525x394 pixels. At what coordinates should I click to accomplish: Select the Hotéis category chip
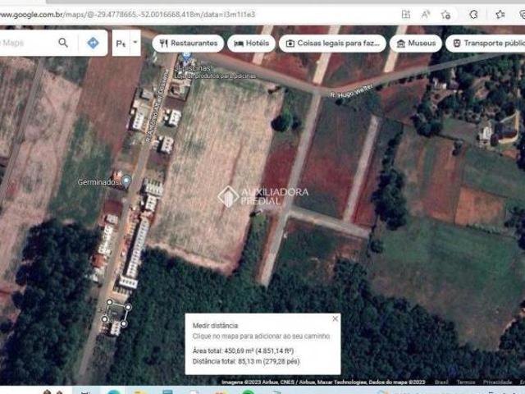[251, 43]
